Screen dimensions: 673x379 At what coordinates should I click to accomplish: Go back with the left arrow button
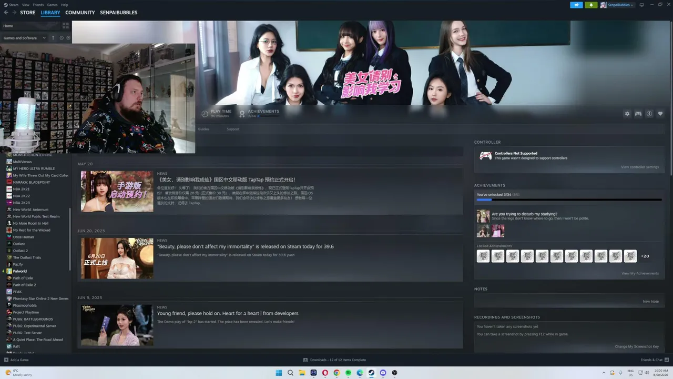[x=6, y=13]
